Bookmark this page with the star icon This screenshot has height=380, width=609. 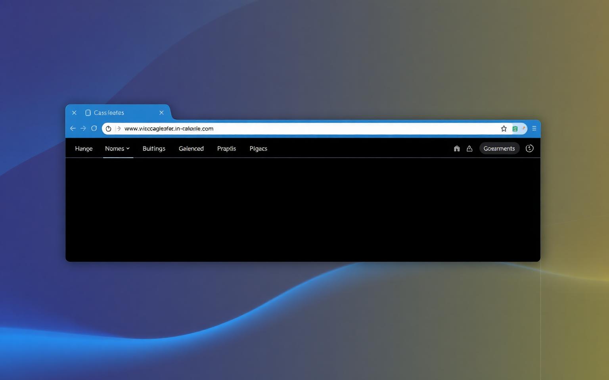pyautogui.click(x=504, y=129)
